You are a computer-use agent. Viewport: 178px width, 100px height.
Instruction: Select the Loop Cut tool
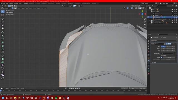(3, 52)
